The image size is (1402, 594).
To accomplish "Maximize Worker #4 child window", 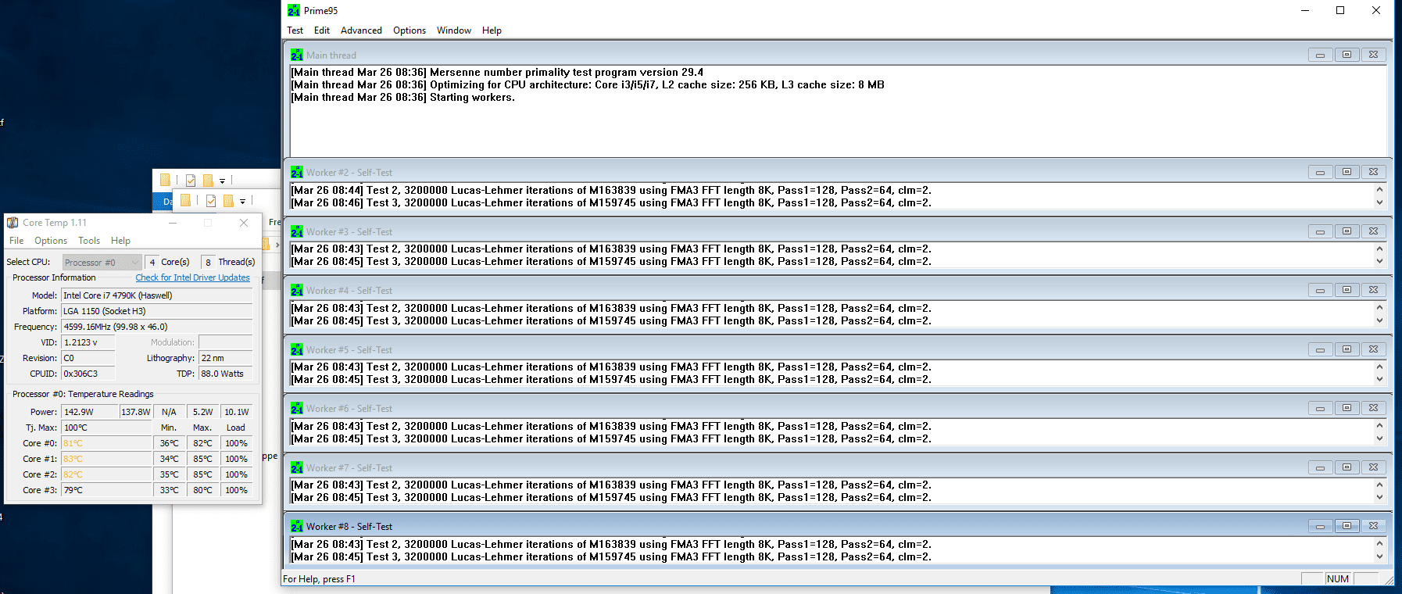I will point(1347,290).
